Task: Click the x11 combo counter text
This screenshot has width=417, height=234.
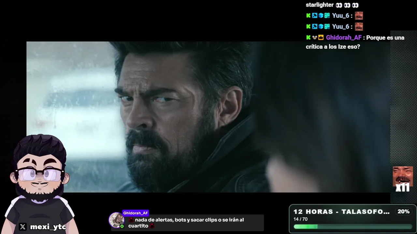Action: (402, 188)
